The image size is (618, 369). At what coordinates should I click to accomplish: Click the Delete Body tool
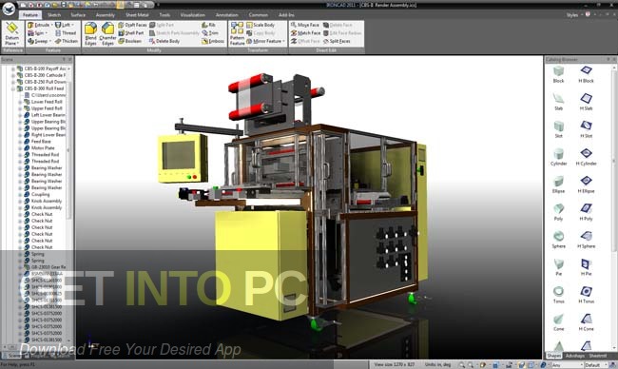point(164,41)
